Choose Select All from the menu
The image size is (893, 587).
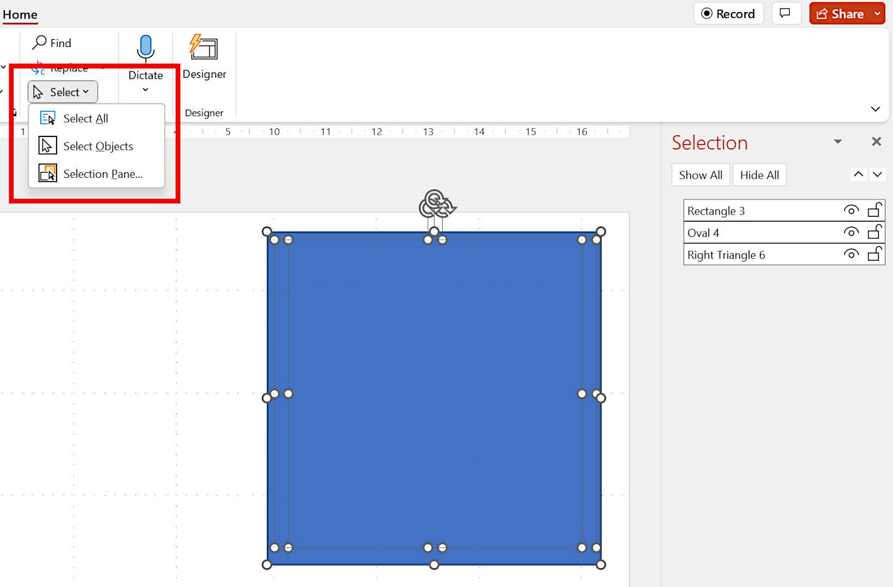click(x=85, y=118)
